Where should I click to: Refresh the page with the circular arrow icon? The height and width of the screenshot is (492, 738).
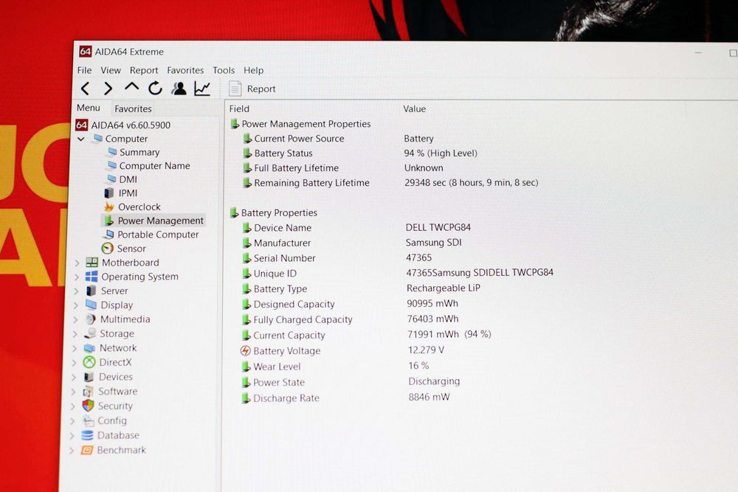pos(155,88)
